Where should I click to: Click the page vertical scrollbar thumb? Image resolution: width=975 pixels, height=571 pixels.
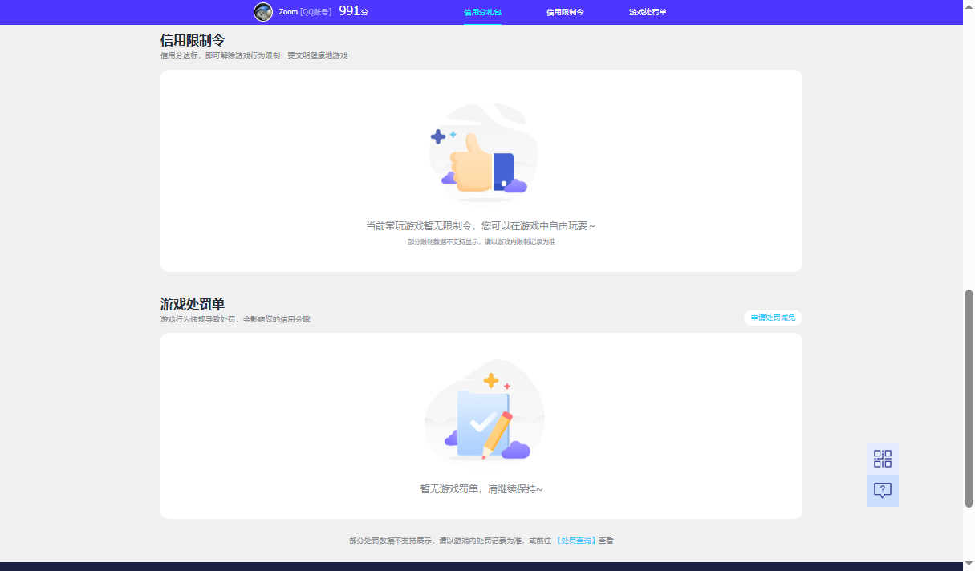[x=969, y=398]
